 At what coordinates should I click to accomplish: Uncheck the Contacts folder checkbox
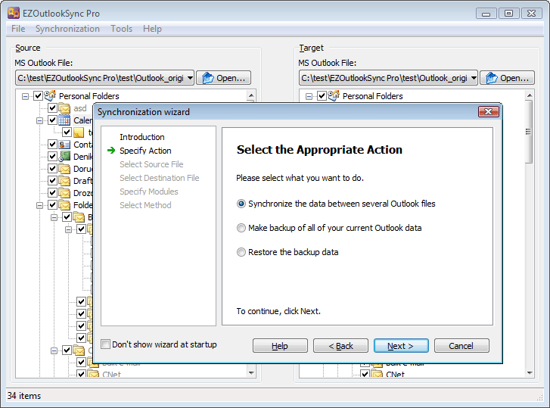click(52, 144)
